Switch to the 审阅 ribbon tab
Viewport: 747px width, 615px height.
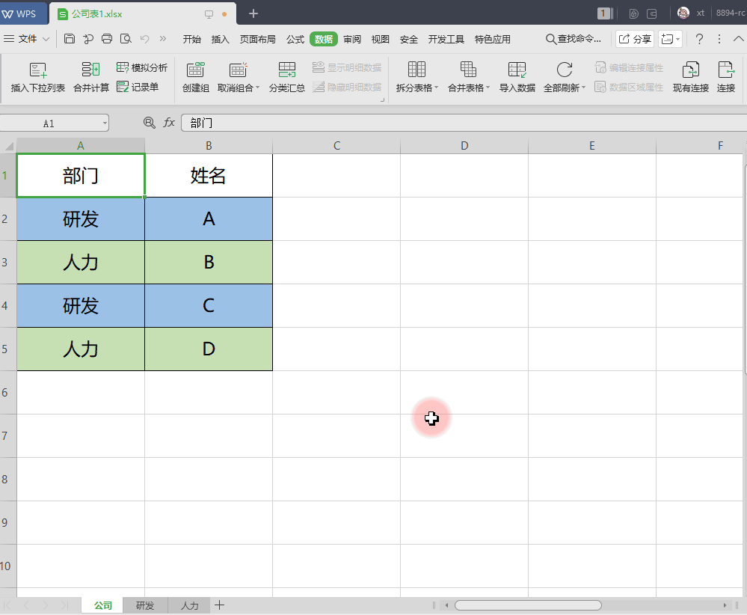(x=352, y=39)
